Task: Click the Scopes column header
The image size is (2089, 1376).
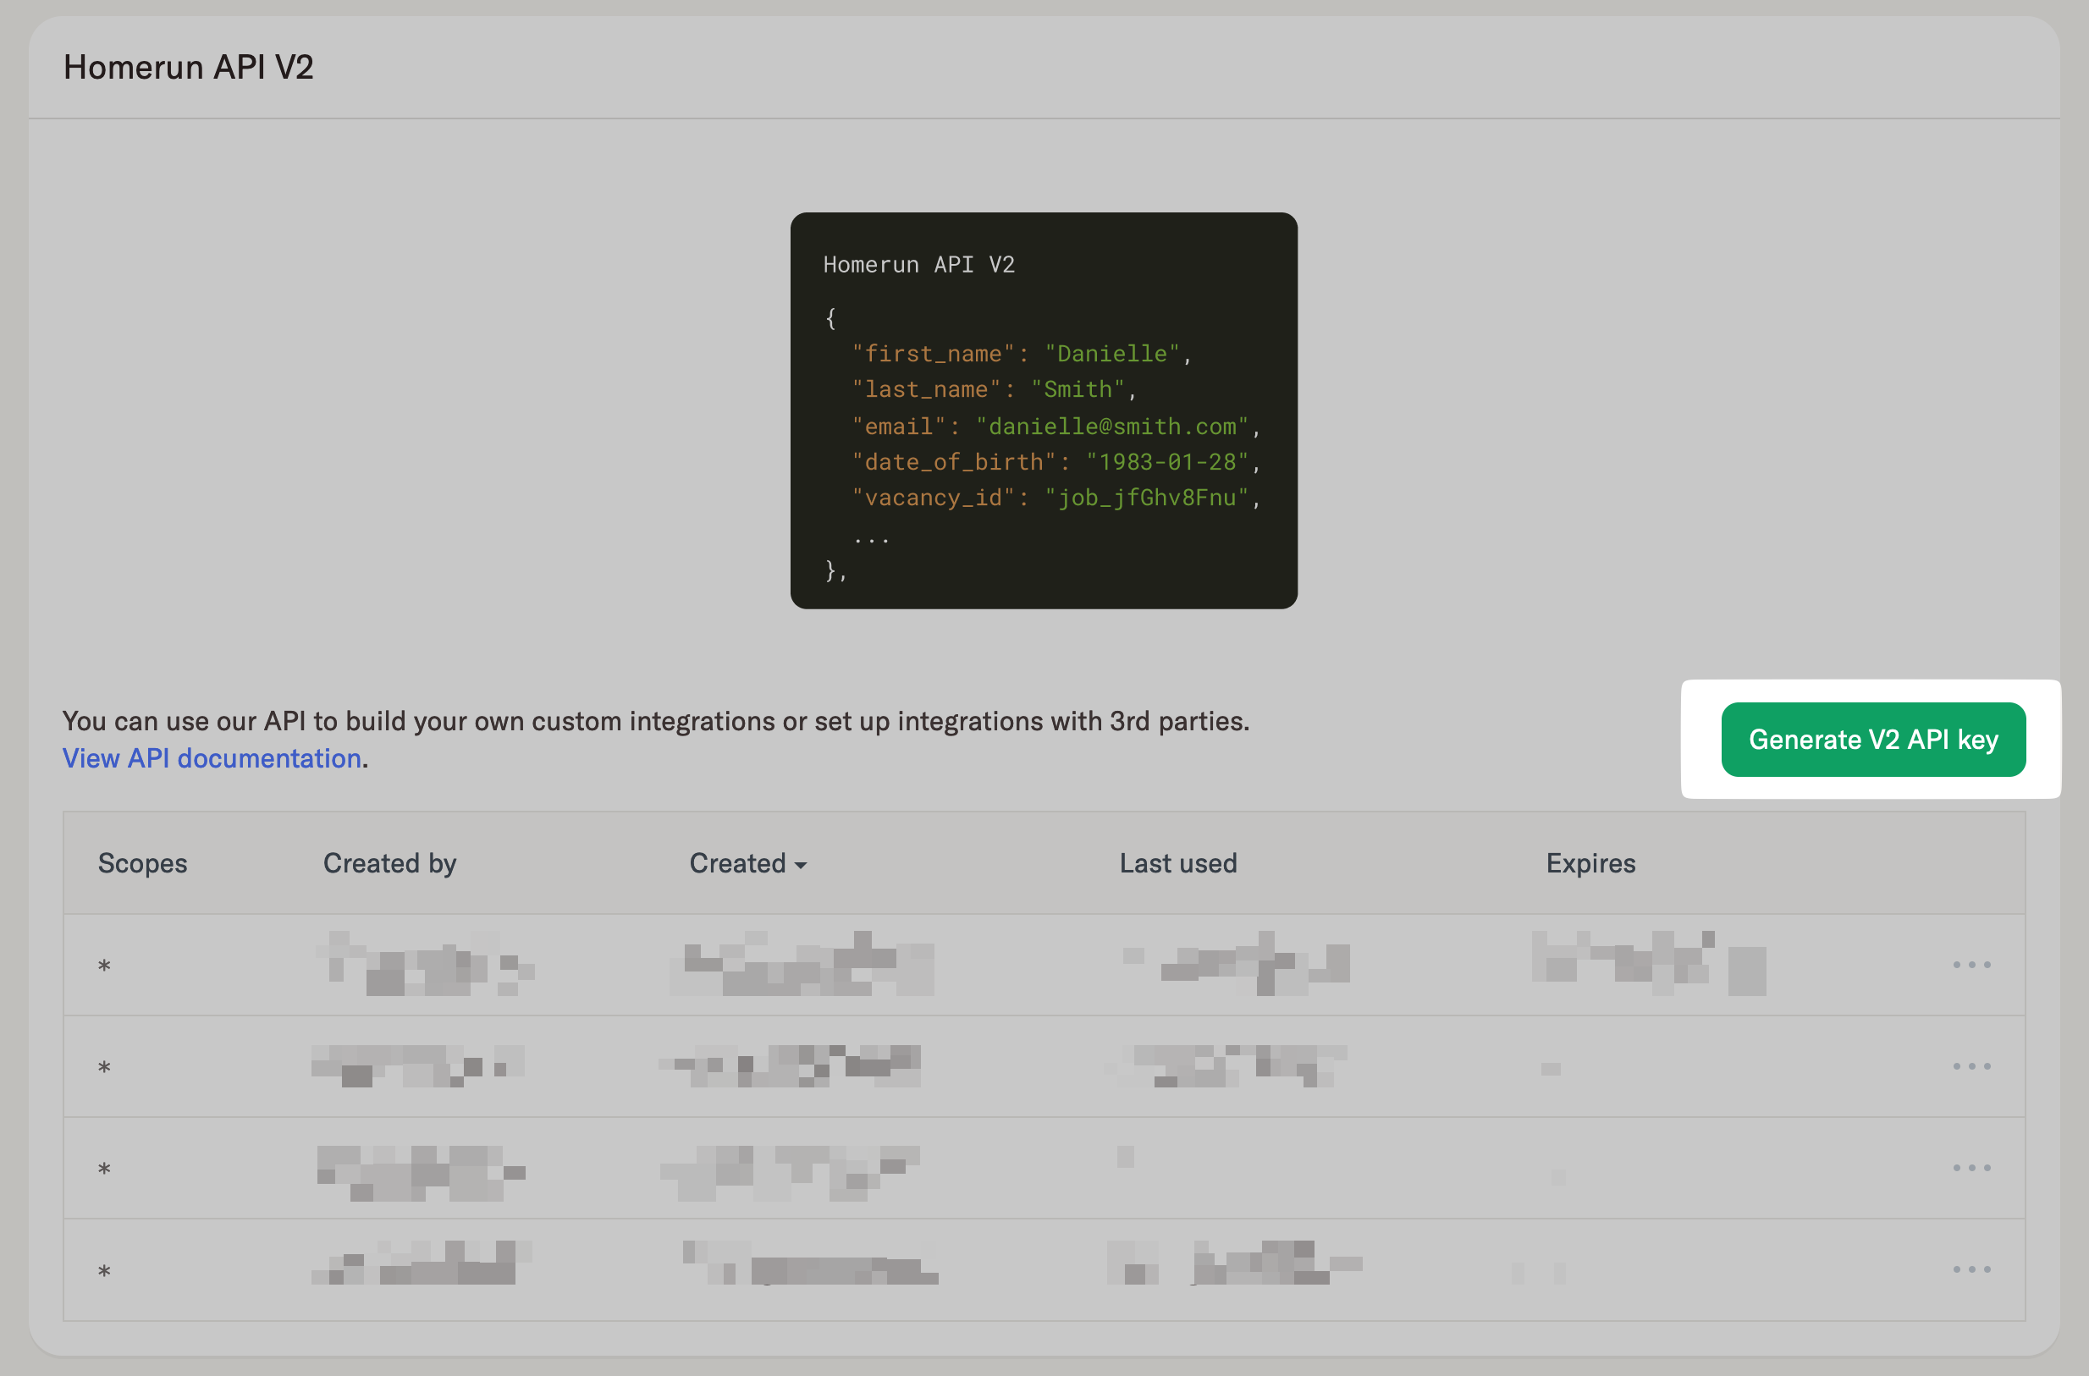Action: point(142,863)
